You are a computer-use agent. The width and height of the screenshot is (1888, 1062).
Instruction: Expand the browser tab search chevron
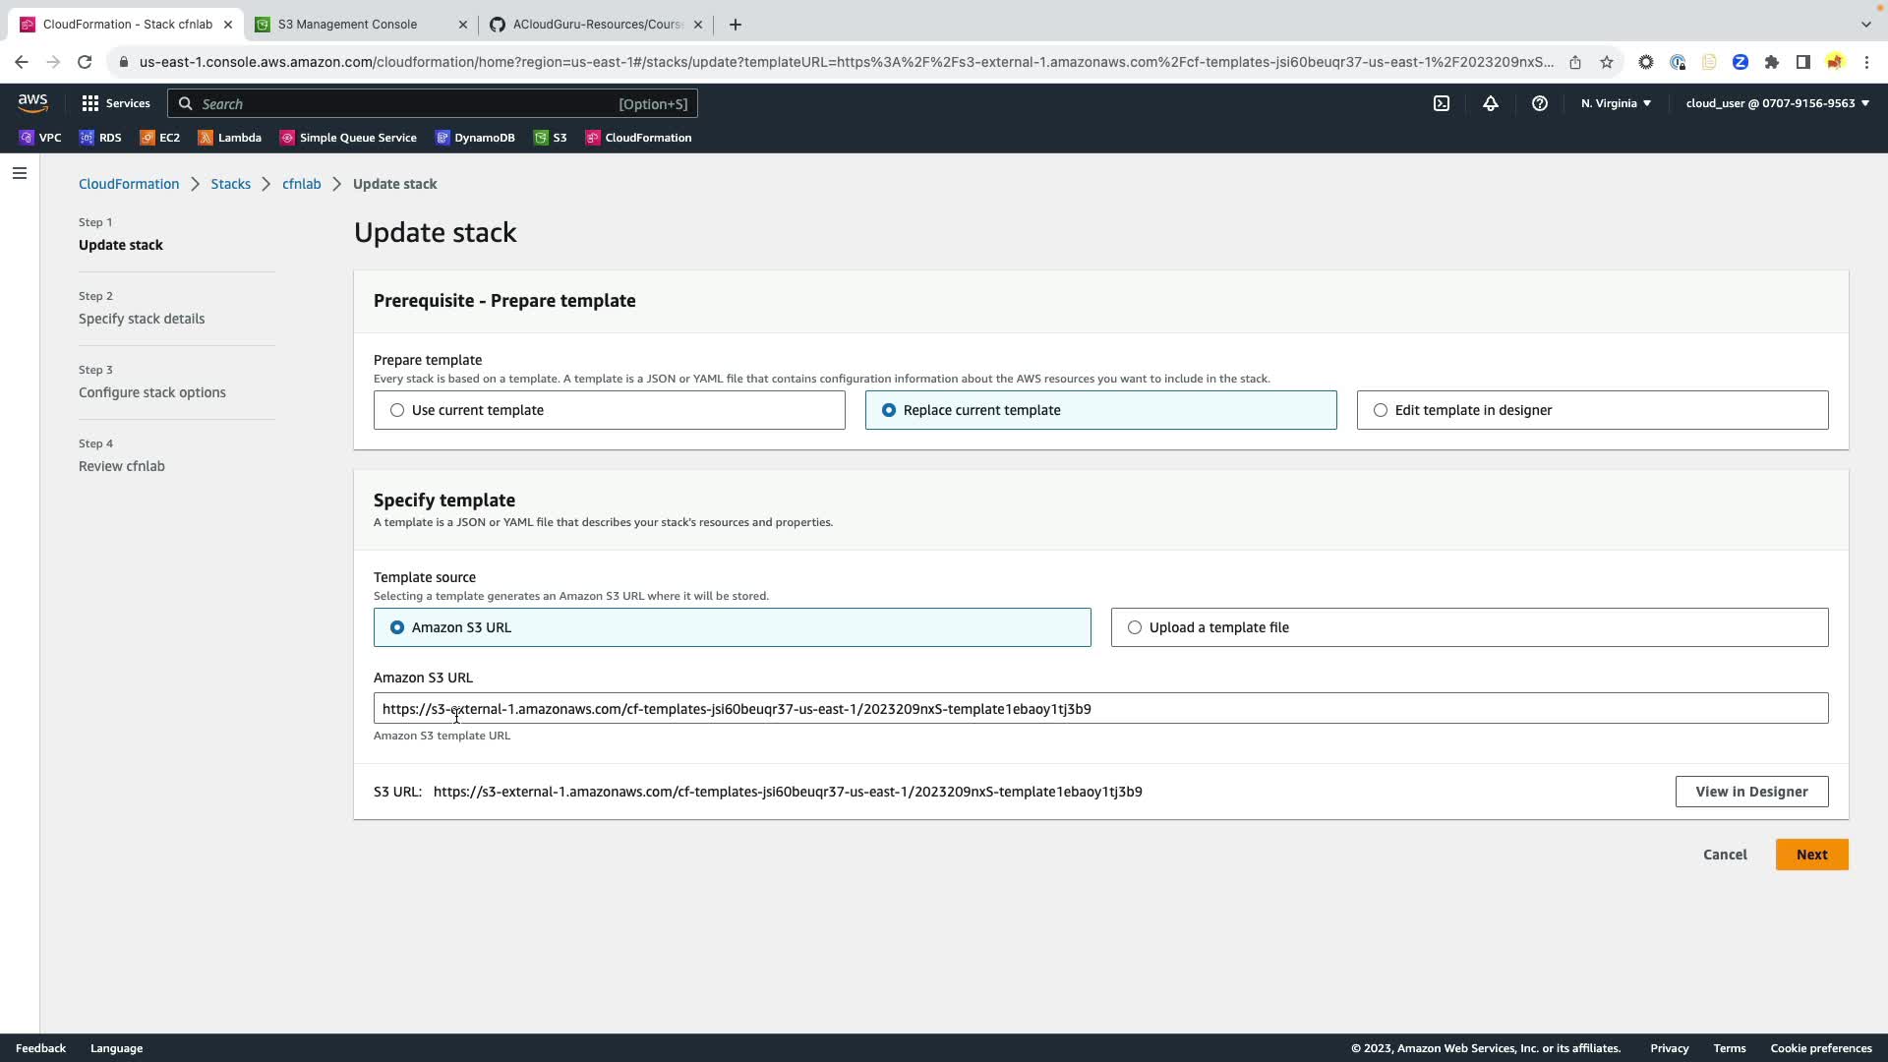[1865, 24]
